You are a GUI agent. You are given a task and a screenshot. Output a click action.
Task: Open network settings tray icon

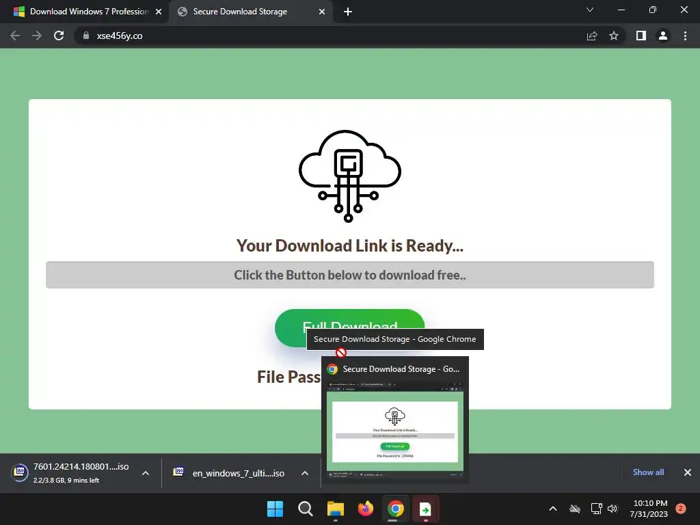[x=596, y=509]
